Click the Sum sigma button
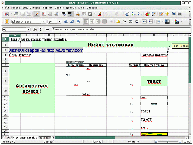Screen dimensions: 193x145 (x=41, y=29)
